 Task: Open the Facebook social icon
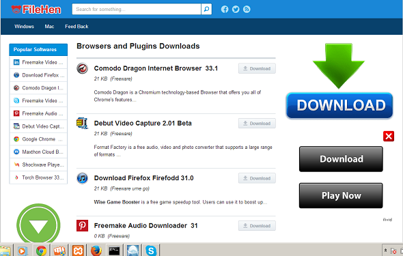coord(225,10)
